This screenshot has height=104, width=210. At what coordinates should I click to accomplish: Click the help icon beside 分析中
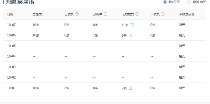106,14
